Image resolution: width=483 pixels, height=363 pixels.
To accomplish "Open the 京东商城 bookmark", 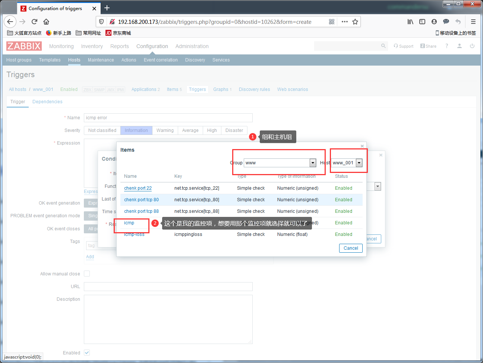I will 118,33.
